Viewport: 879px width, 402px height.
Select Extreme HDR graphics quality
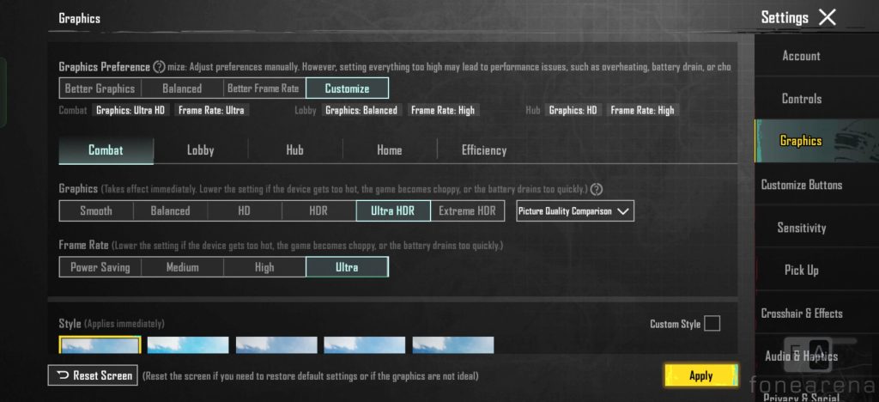(467, 211)
